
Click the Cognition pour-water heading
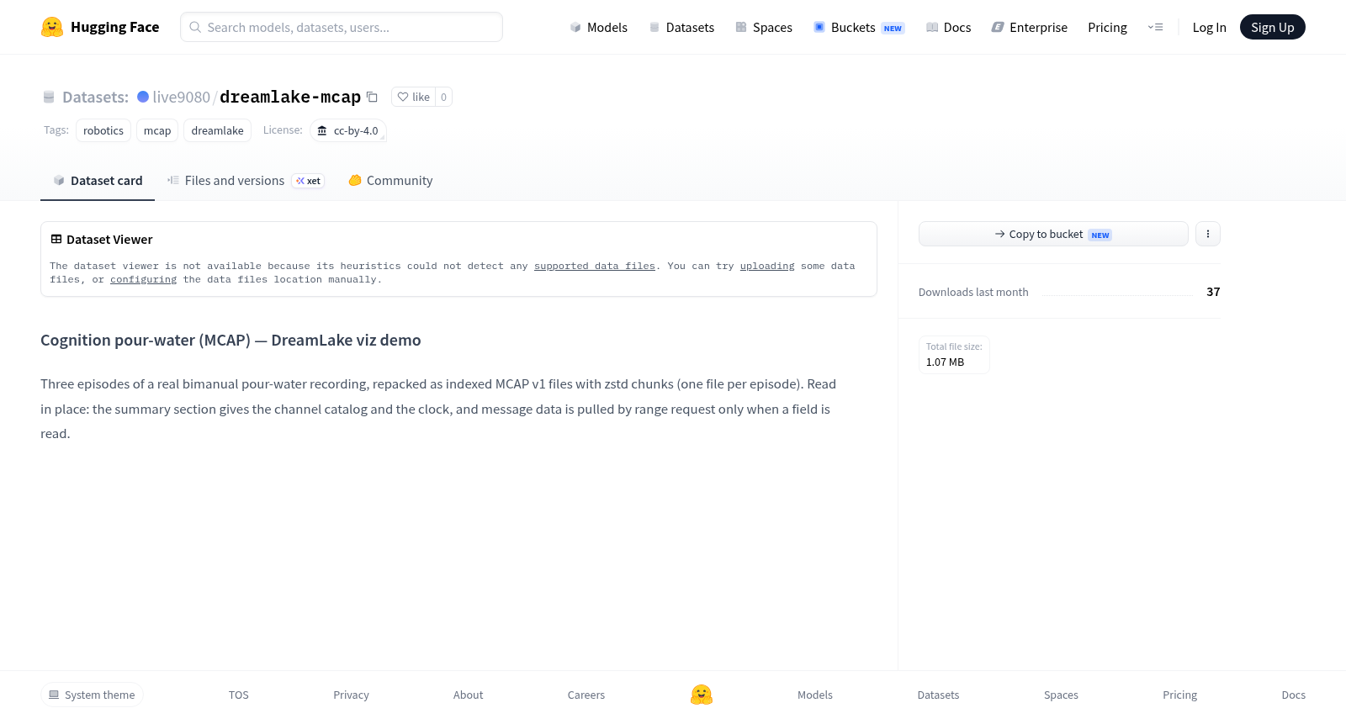(231, 340)
